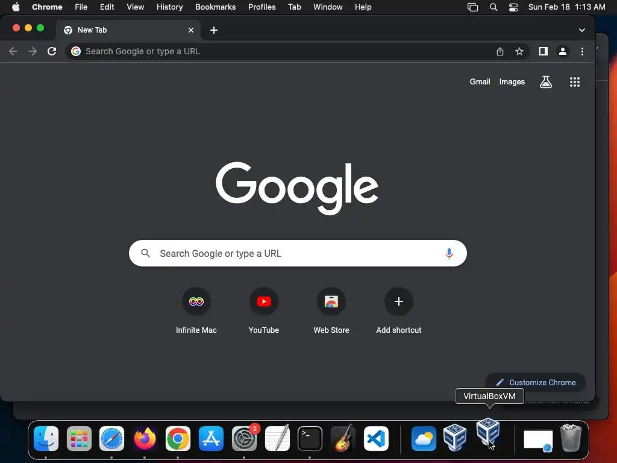Open the Tab menu
Screen dimensions: 617x463
[294, 7]
